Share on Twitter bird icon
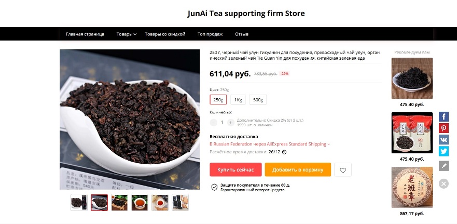 tap(444, 151)
